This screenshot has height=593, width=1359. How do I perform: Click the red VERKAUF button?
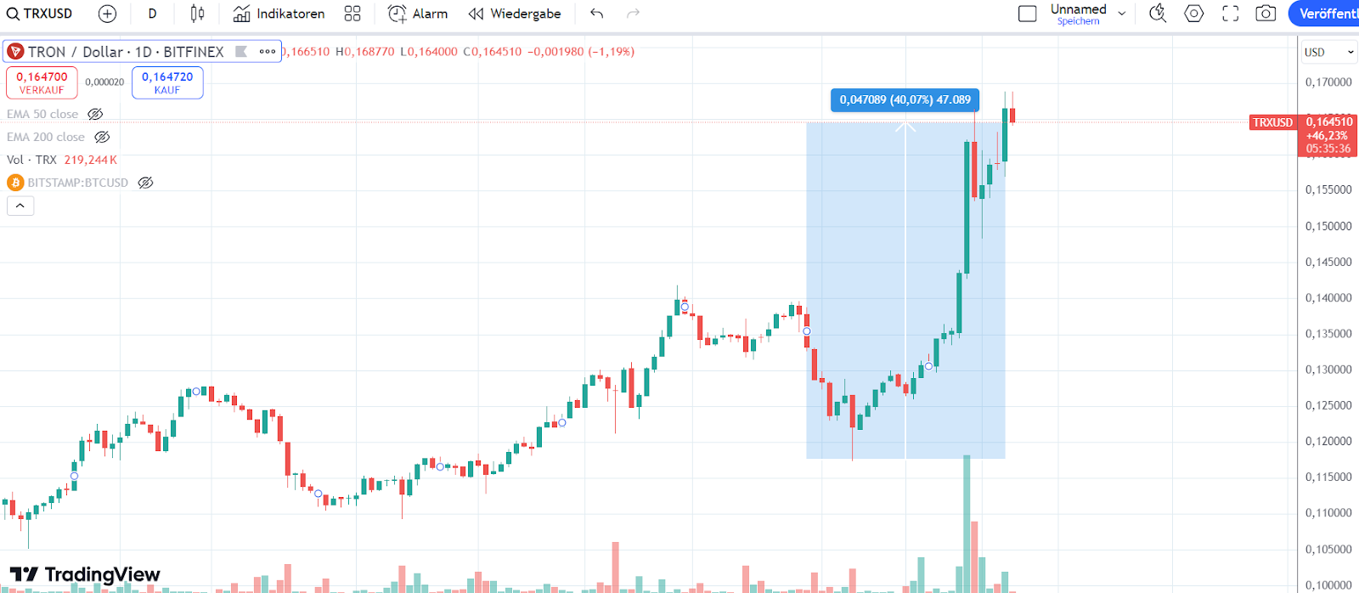tap(42, 82)
